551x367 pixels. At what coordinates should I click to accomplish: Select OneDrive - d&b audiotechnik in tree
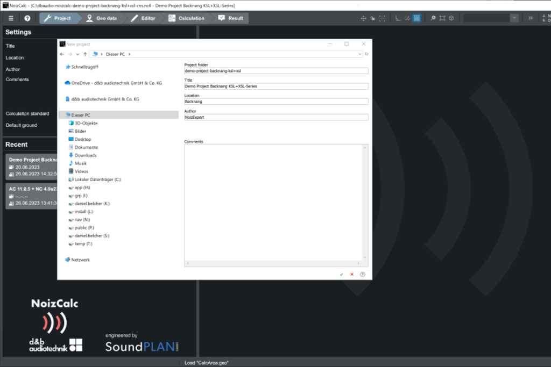pyautogui.click(x=113, y=83)
